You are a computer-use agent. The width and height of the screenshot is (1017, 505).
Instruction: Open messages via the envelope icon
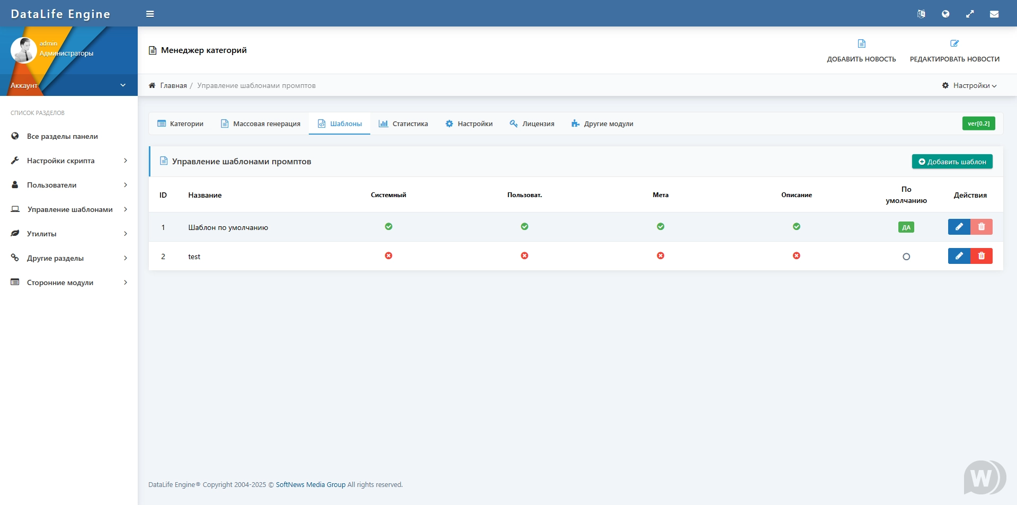994,14
